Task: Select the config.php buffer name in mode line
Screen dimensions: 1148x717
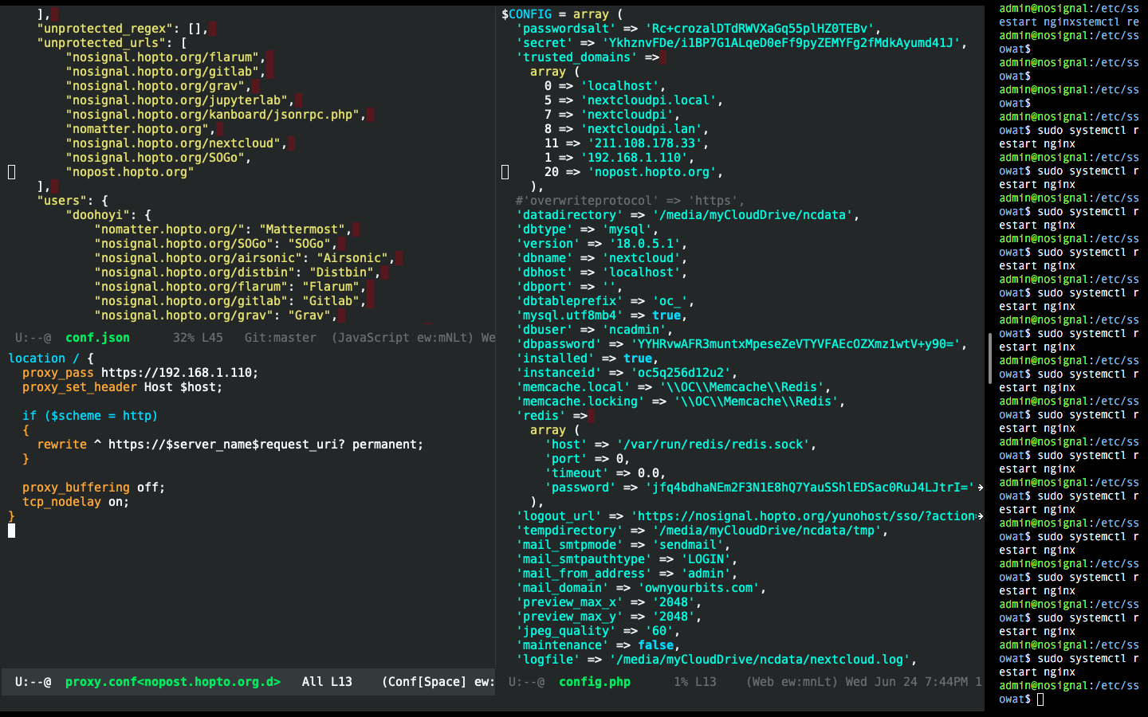Action: 594,682
